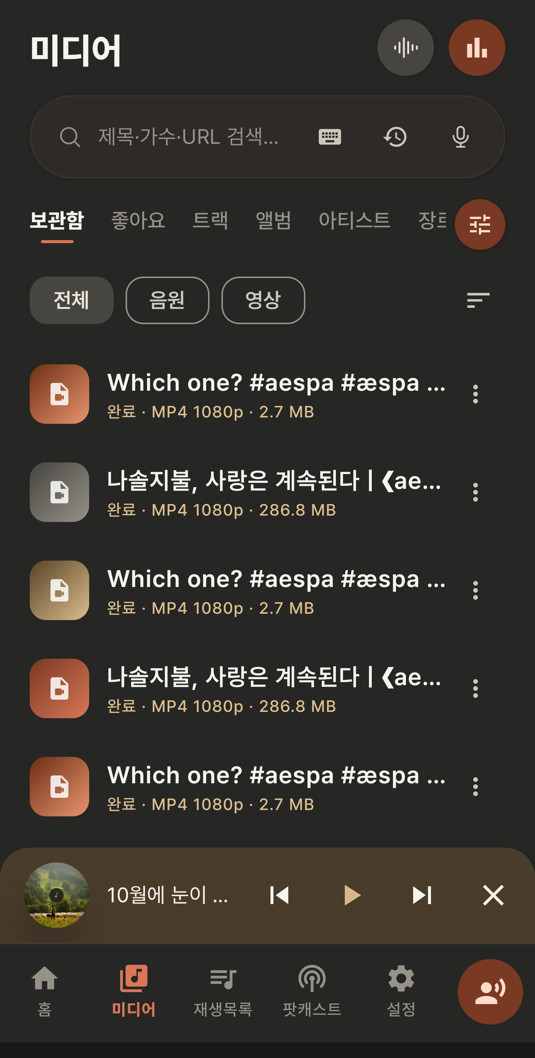
Task: Go to 팟캐스트 in bottom navigation
Action: (x=312, y=991)
